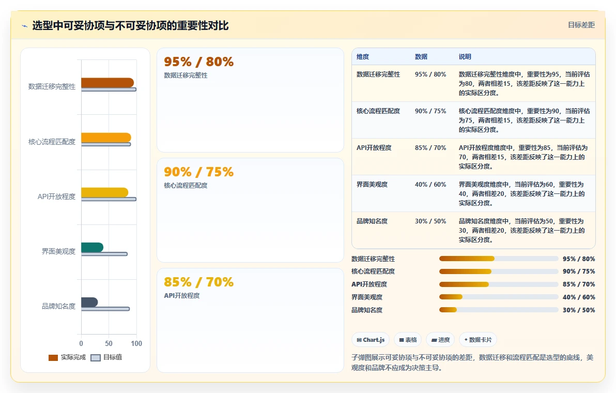Click the 30% / 50% progress row value
The image size is (616, 393).
(579, 310)
